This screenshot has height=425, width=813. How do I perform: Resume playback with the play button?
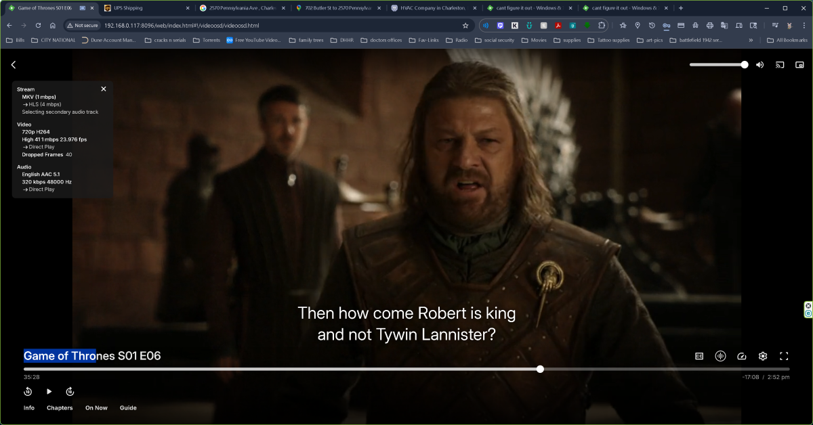(49, 391)
